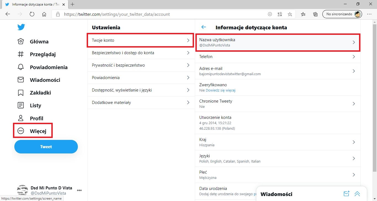Open Powiadomienia bell icon in sidebar
Screen dimensions: 377x201
click(21, 67)
